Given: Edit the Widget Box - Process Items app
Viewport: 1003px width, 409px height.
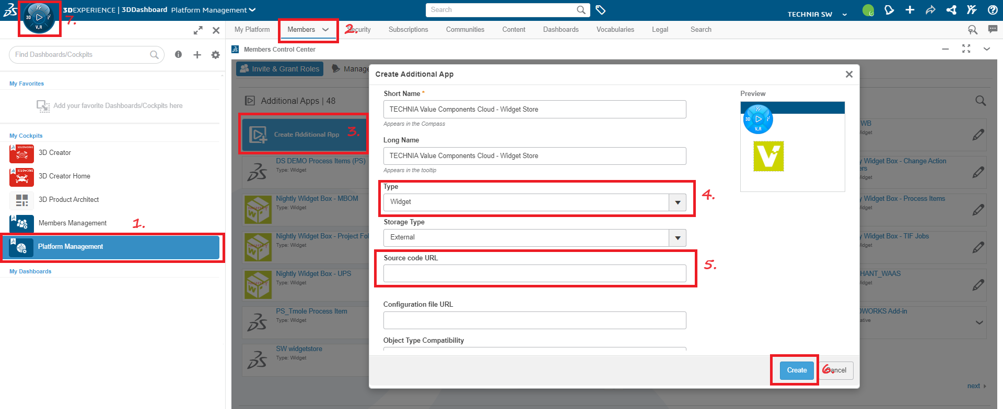Looking at the screenshot, I should point(978,210).
